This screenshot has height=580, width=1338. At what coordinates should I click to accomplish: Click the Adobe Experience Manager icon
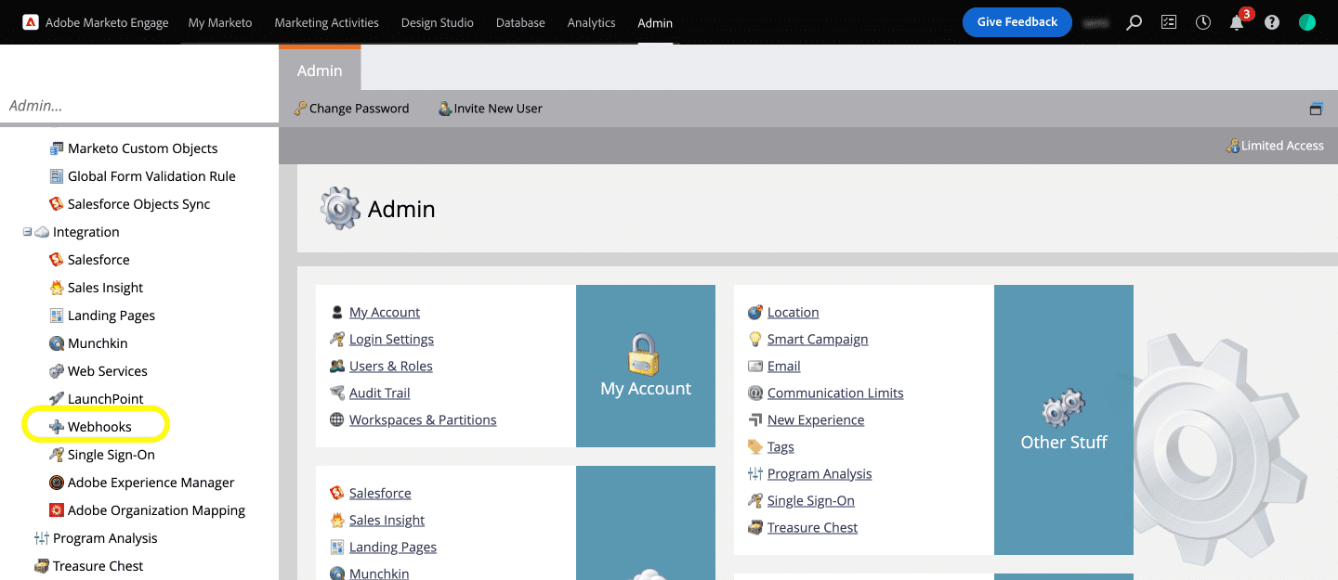pos(57,483)
